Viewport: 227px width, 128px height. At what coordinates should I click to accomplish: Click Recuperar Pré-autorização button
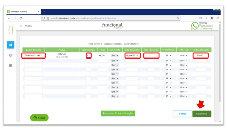coord(118,113)
